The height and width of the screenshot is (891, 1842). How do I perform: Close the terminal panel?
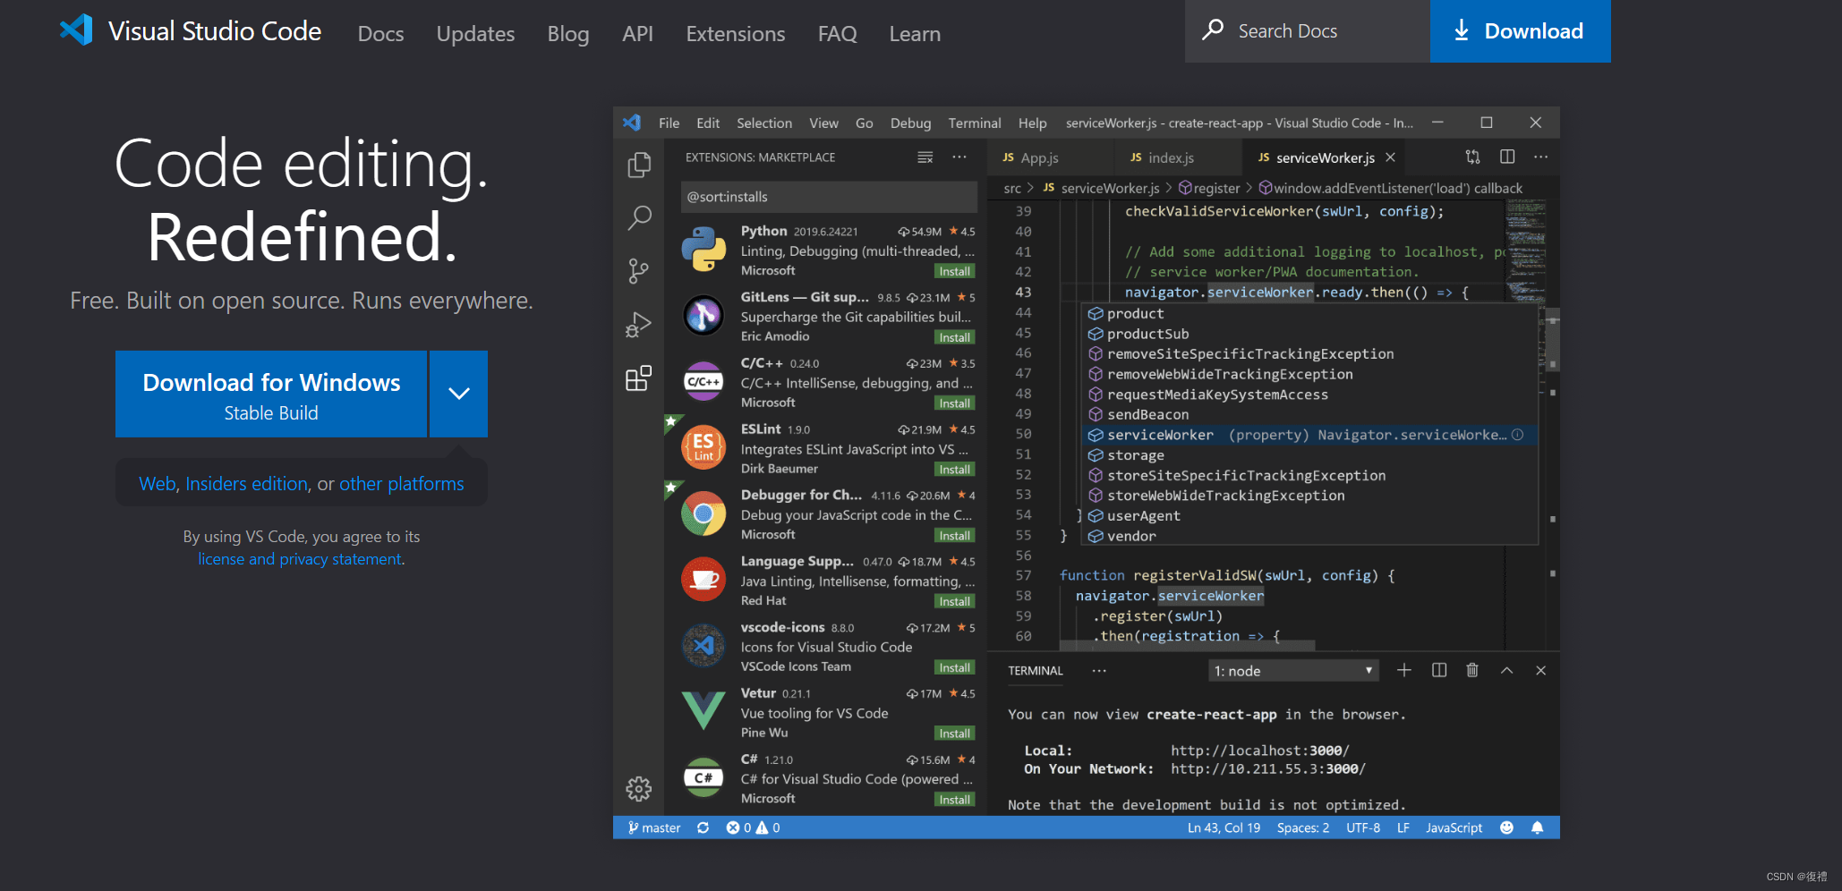(x=1540, y=670)
